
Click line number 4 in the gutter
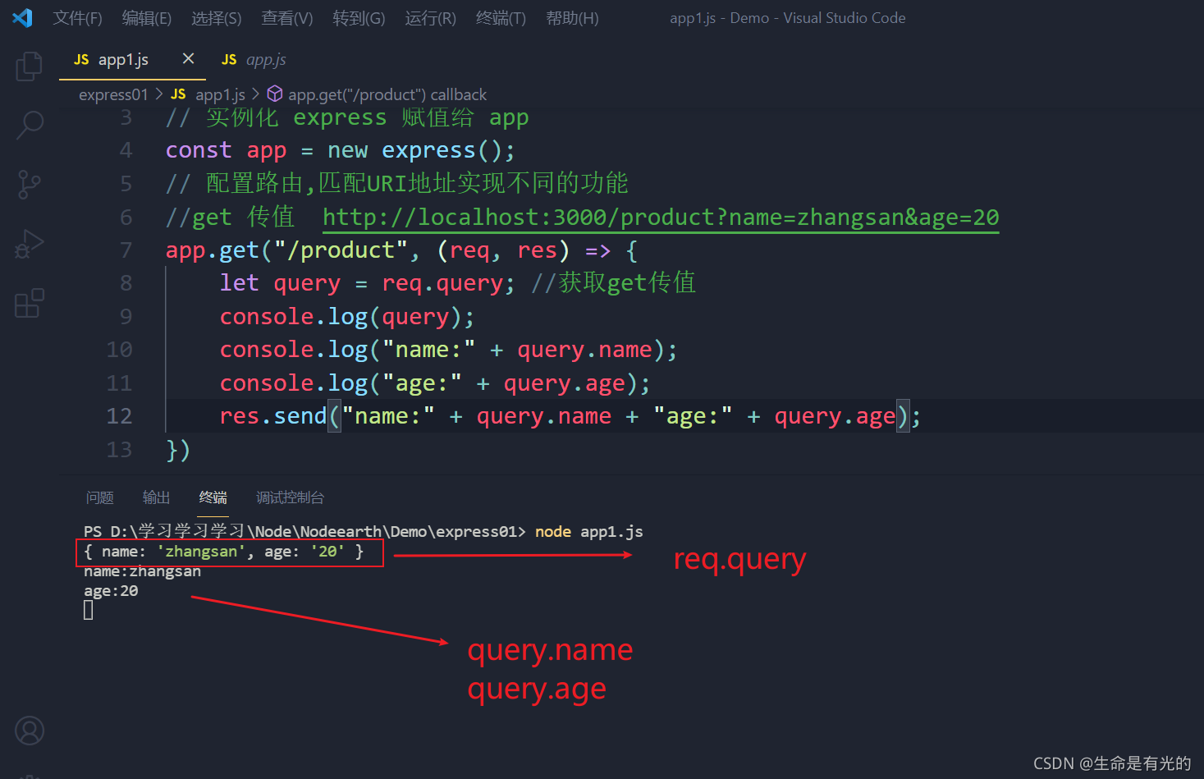(x=126, y=150)
